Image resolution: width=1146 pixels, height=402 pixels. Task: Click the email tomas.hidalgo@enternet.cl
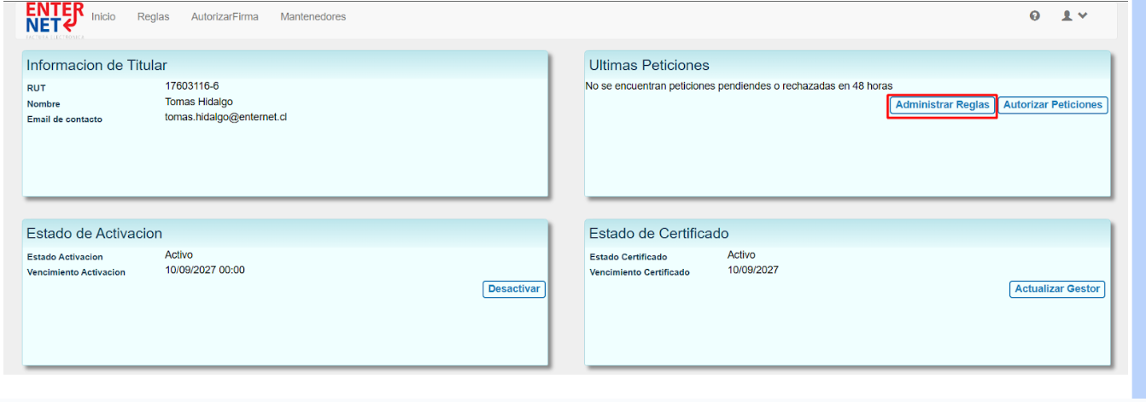[225, 117]
